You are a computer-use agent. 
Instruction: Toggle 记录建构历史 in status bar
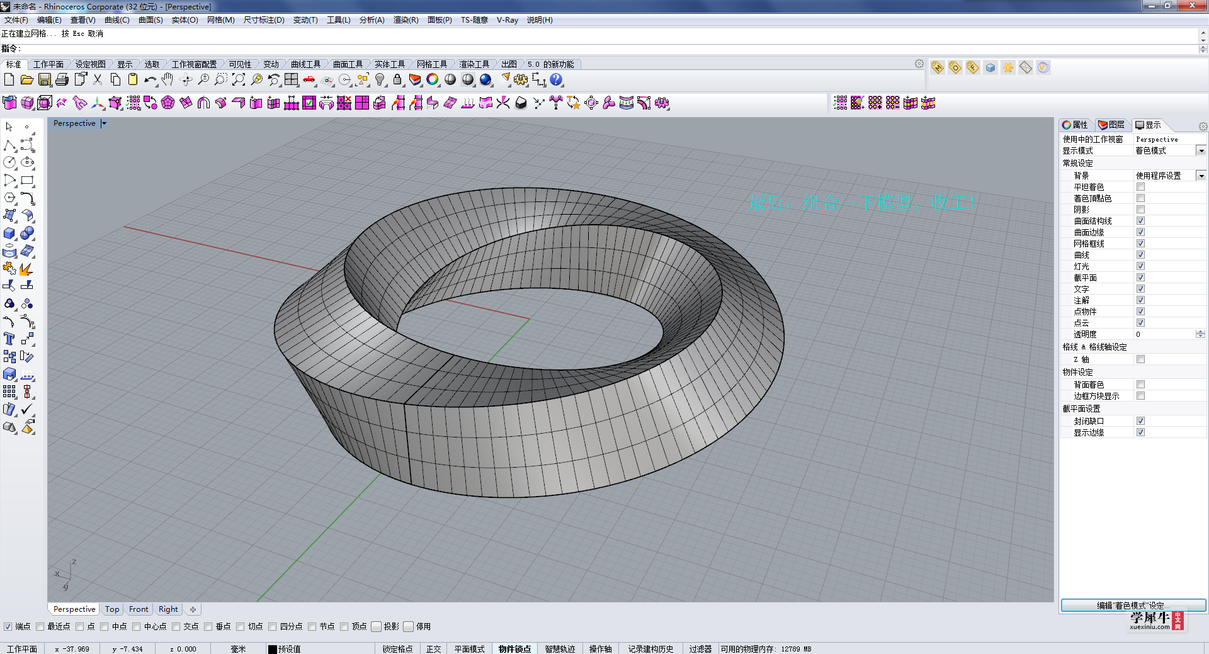pyautogui.click(x=650, y=649)
